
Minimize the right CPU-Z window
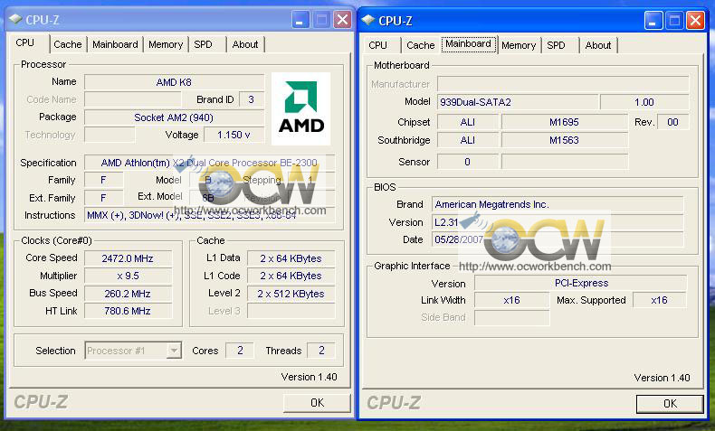(653, 21)
